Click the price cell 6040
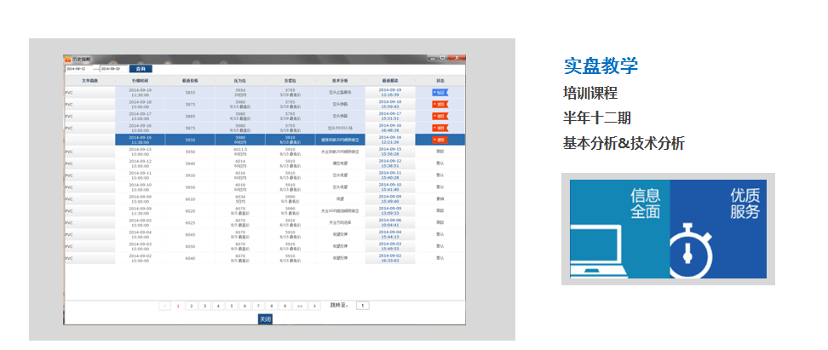 tap(190, 258)
